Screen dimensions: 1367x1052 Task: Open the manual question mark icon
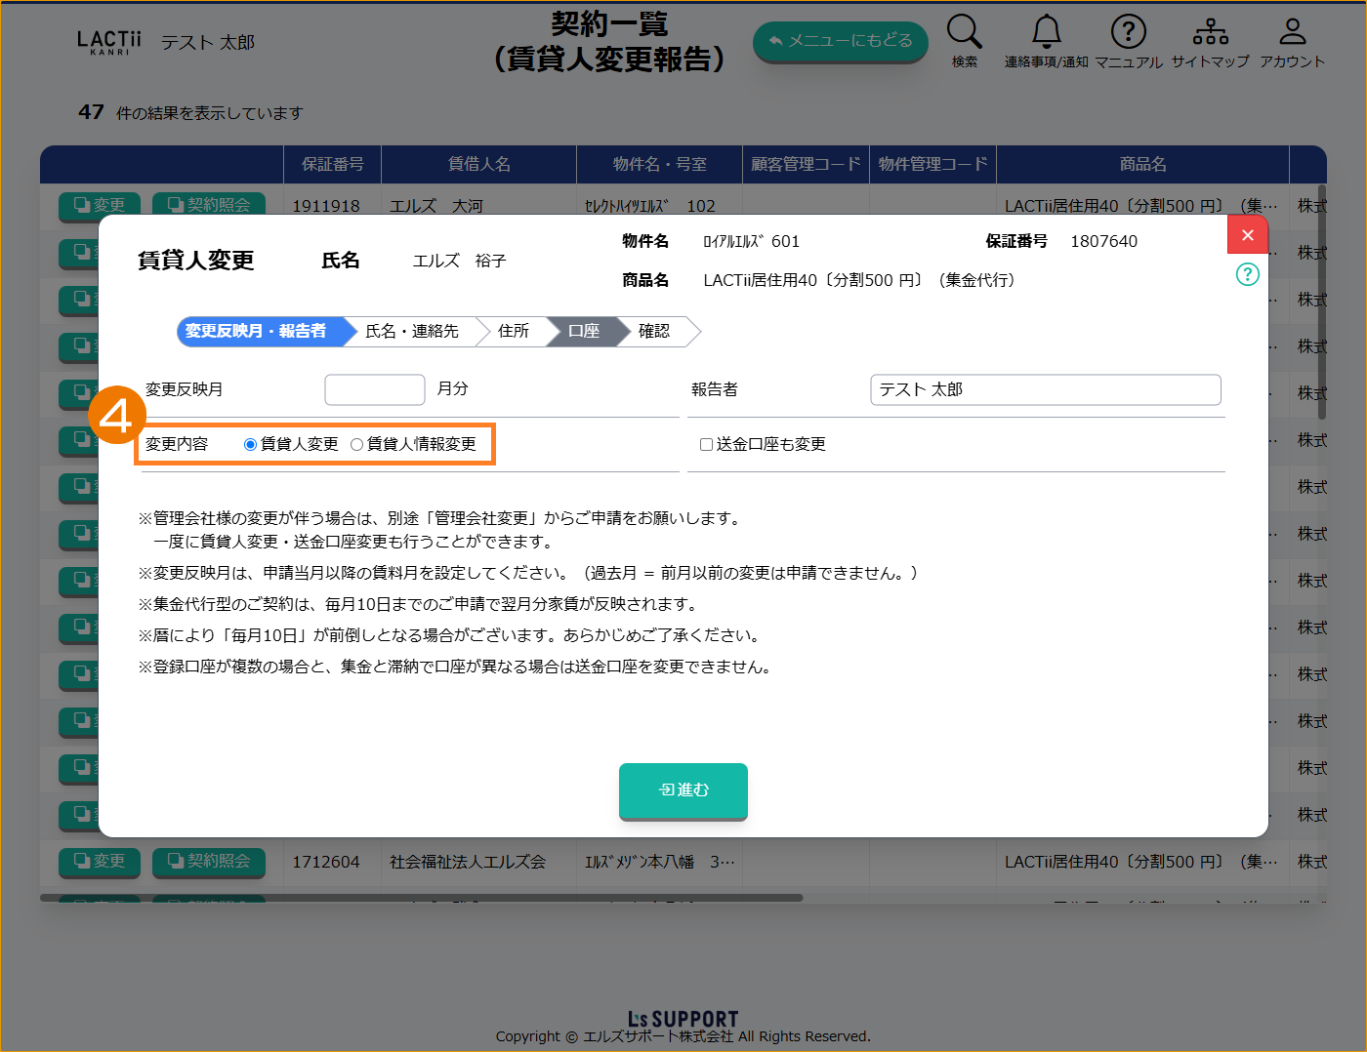(1128, 32)
